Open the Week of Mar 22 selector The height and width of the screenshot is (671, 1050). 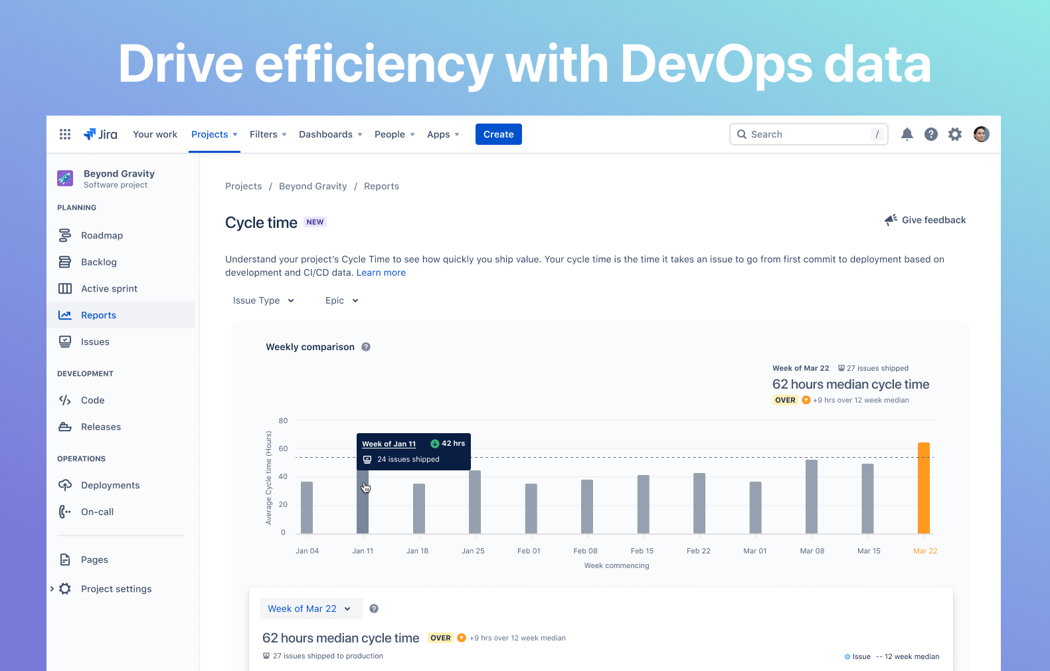(311, 609)
